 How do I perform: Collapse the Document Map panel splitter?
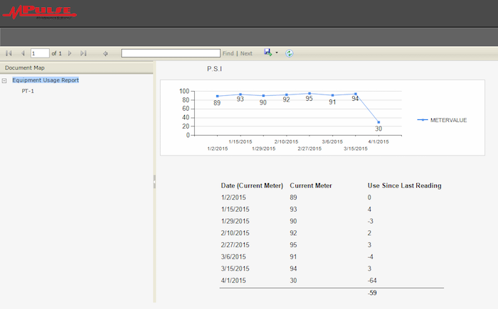(154, 185)
